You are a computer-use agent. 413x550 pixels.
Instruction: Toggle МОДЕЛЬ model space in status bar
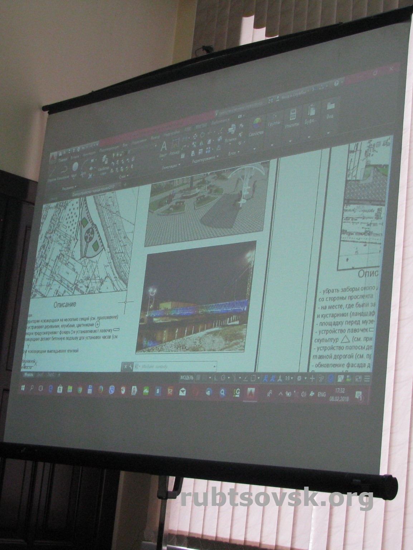click(187, 378)
